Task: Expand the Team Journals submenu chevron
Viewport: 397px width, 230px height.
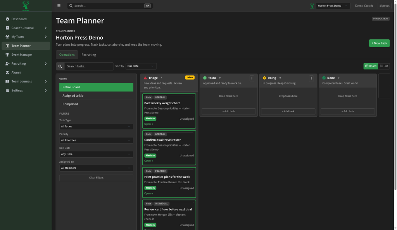Action: [x=46, y=81]
